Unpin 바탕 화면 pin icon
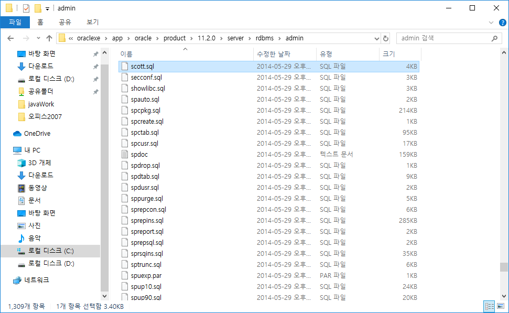 [95, 54]
